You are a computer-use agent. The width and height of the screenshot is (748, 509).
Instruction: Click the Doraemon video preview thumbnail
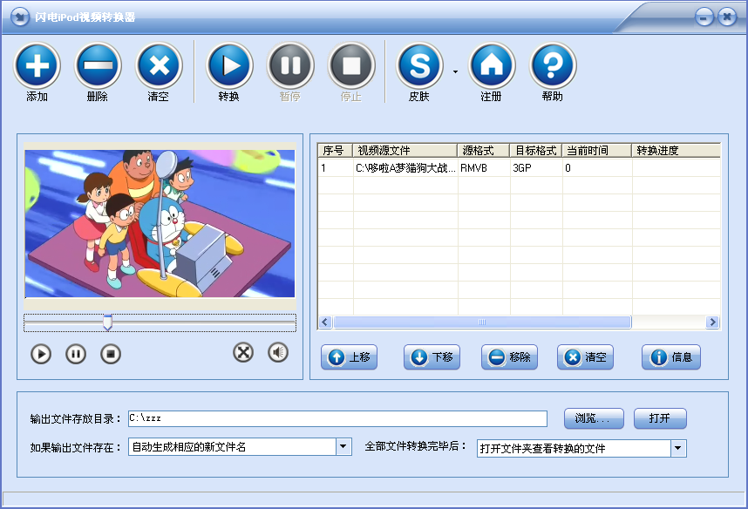(160, 224)
